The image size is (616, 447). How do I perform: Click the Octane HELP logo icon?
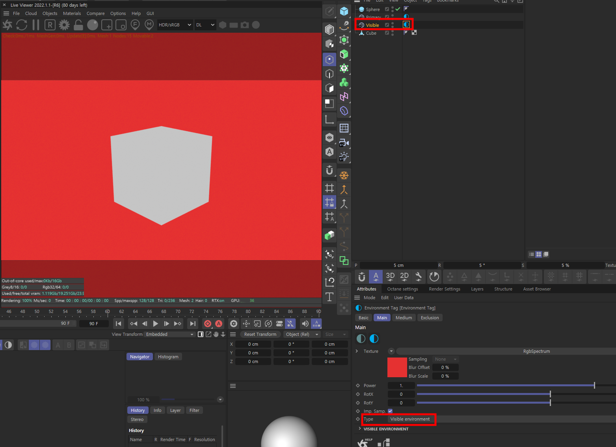coord(365,442)
